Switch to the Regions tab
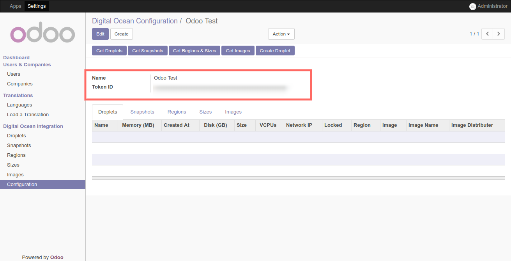Image resolution: width=511 pixels, height=261 pixels. coord(177,112)
